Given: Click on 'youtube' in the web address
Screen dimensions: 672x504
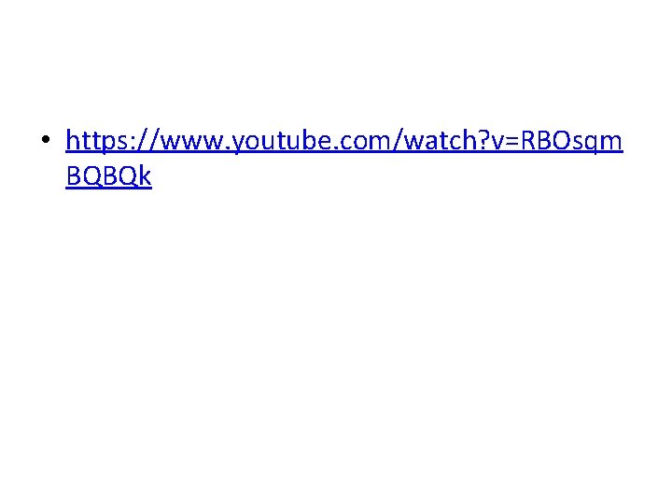Looking at the screenshot, I should (x=282, y=142).
